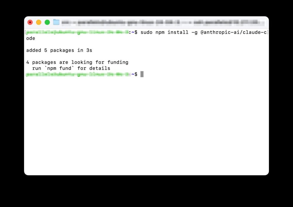Click the word details in output
The height and width of the screenshot is (207, 293).
tap(100, 68)
